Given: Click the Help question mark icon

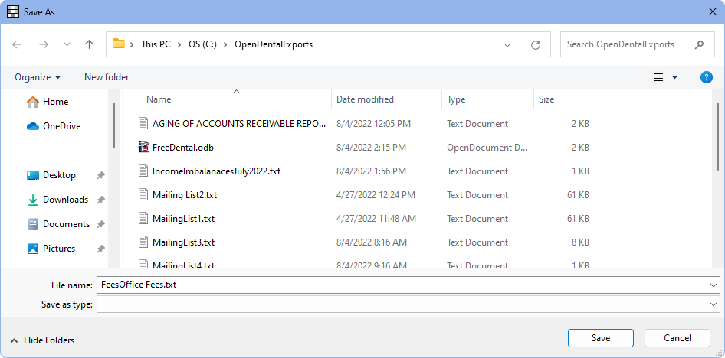Looking at the screenshot, I should (707, 77).
